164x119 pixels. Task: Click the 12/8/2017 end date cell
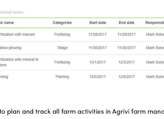click(127, 77)
